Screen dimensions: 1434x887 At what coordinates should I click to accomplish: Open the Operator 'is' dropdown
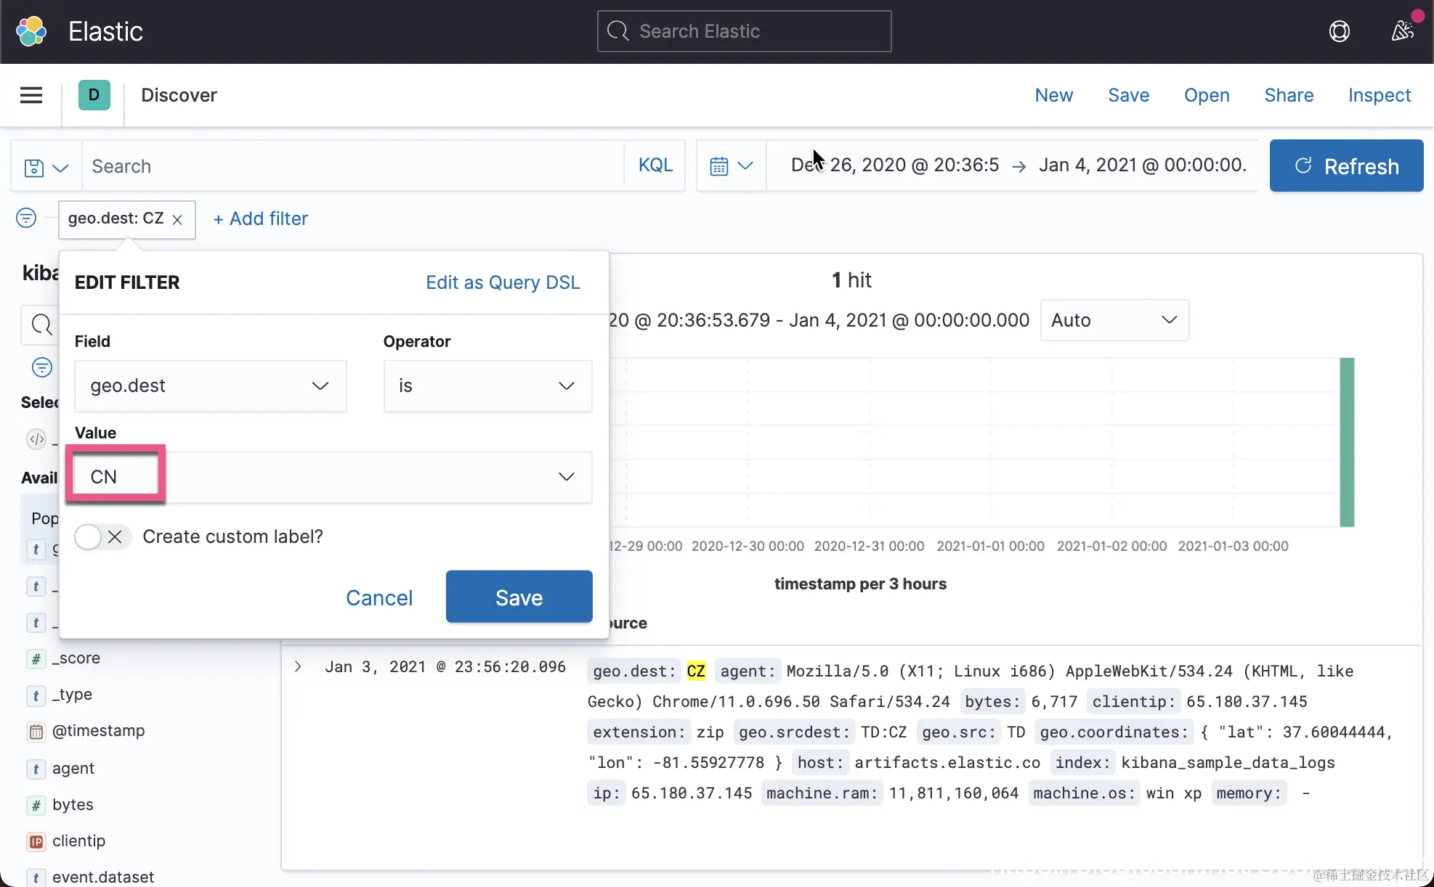tap(487, 386)
